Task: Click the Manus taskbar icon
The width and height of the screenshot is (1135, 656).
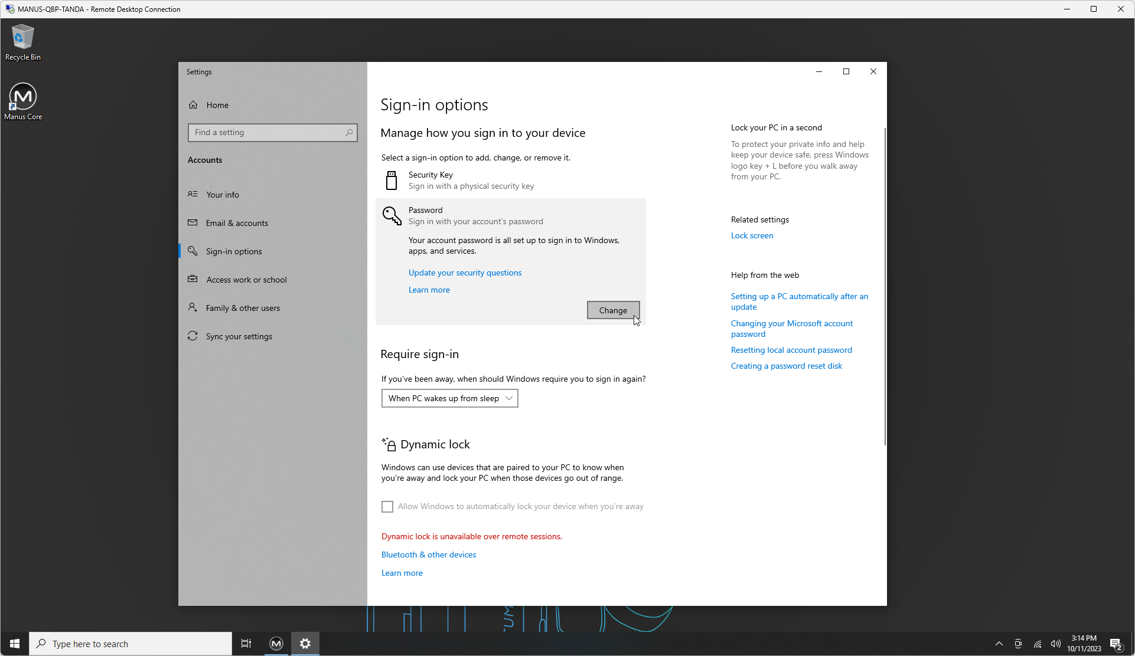Action: click(276, 644)
